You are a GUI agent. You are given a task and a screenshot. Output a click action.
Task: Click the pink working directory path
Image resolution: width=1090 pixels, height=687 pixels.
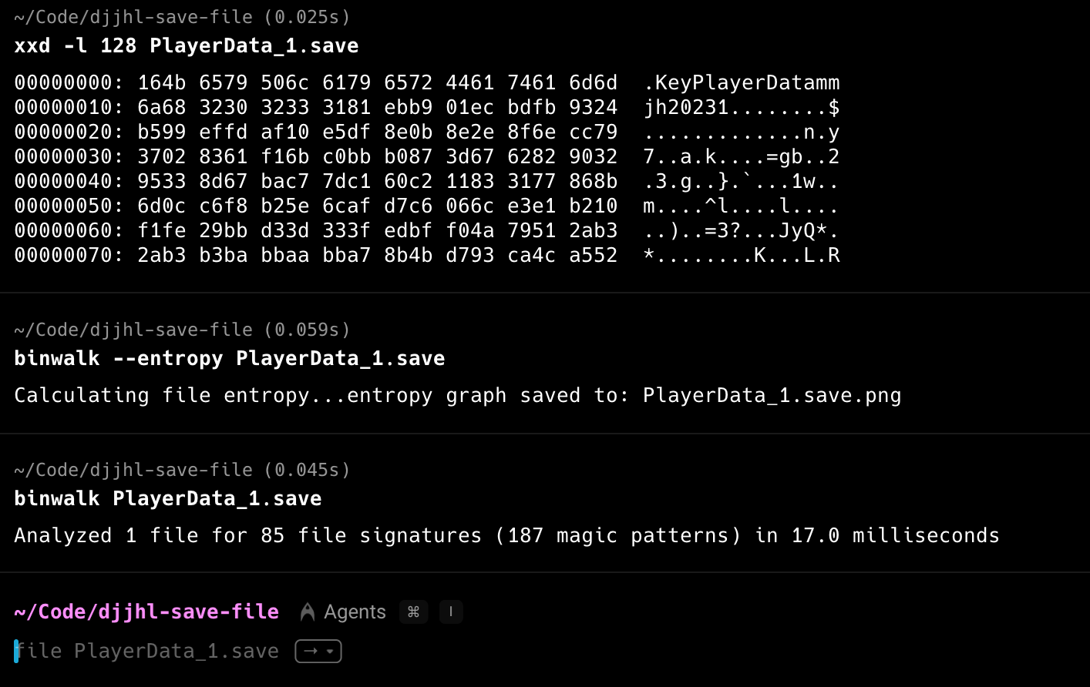click(146, 612)
